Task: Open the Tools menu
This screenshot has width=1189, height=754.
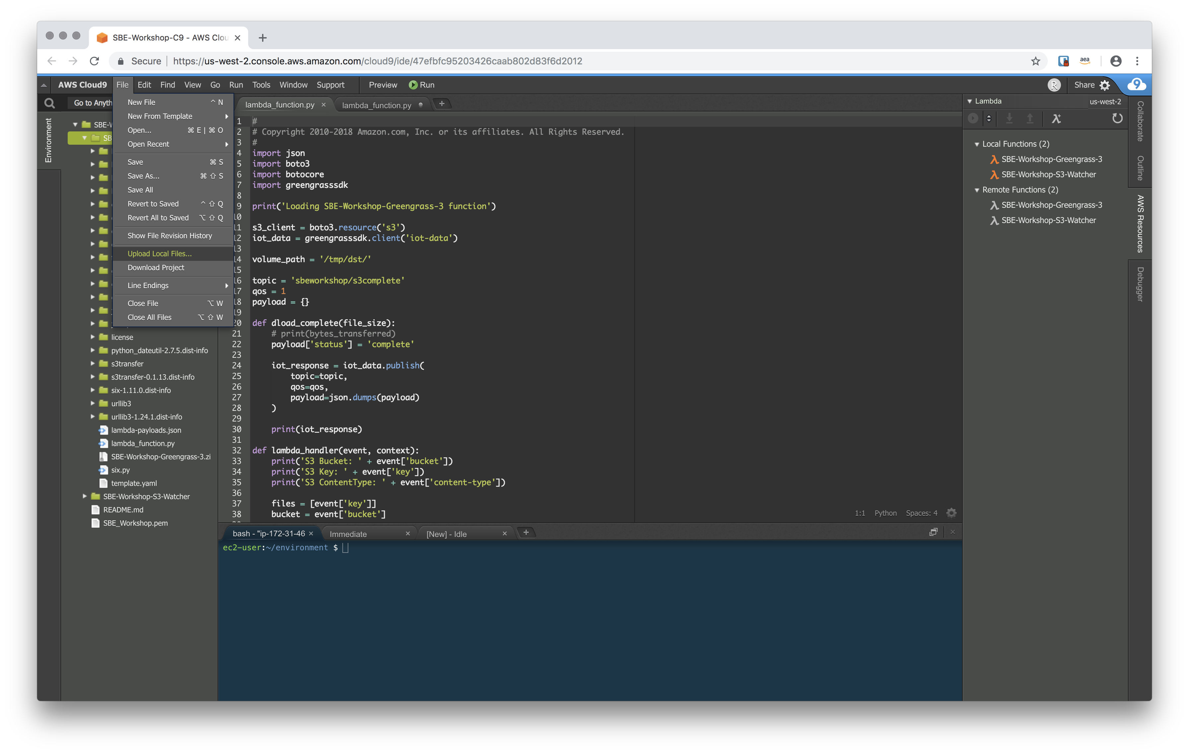Action: point(261,85)
